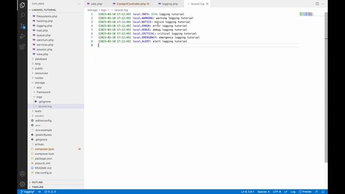Collapse the storage folder
This screenshot has height=194, width=345.
39,82
